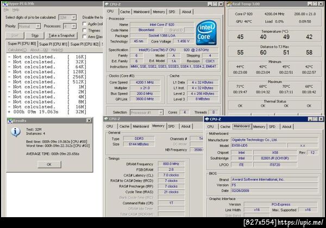Open the File menu in Hyper PI
Viewport: 326px width, 228px height.
tap(6, 10)
